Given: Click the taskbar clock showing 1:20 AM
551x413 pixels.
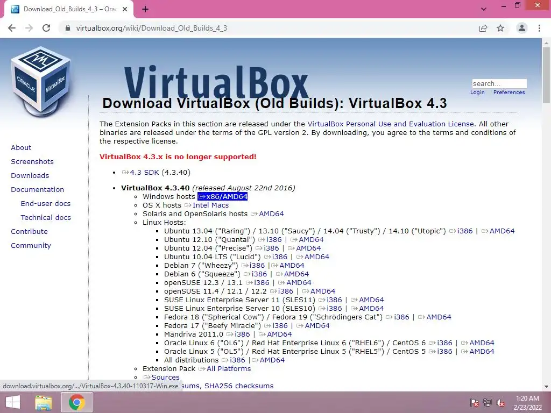Looking at the screenshot, I should (527, 403).
